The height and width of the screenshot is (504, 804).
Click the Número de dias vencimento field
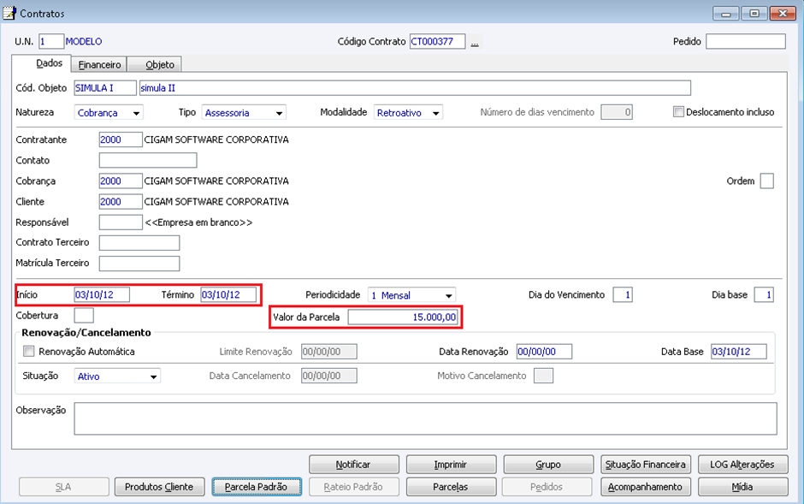pyautogui.click(x=617, y=112)
